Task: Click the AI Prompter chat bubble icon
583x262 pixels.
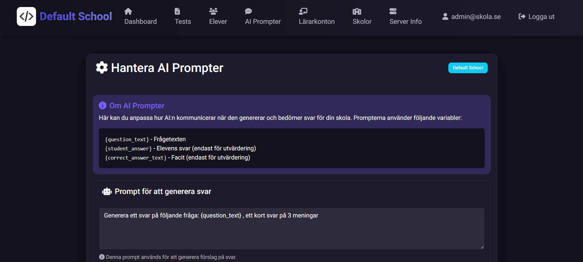Action: pyautogui.click(x=249, y=11)
